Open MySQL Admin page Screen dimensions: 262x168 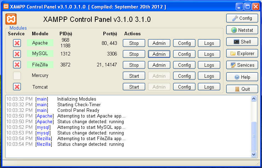pos(159,54)
